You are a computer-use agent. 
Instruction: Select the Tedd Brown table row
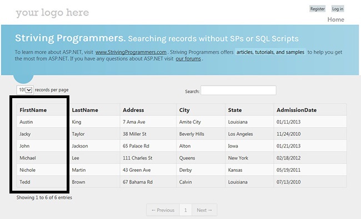coord(182,182)
